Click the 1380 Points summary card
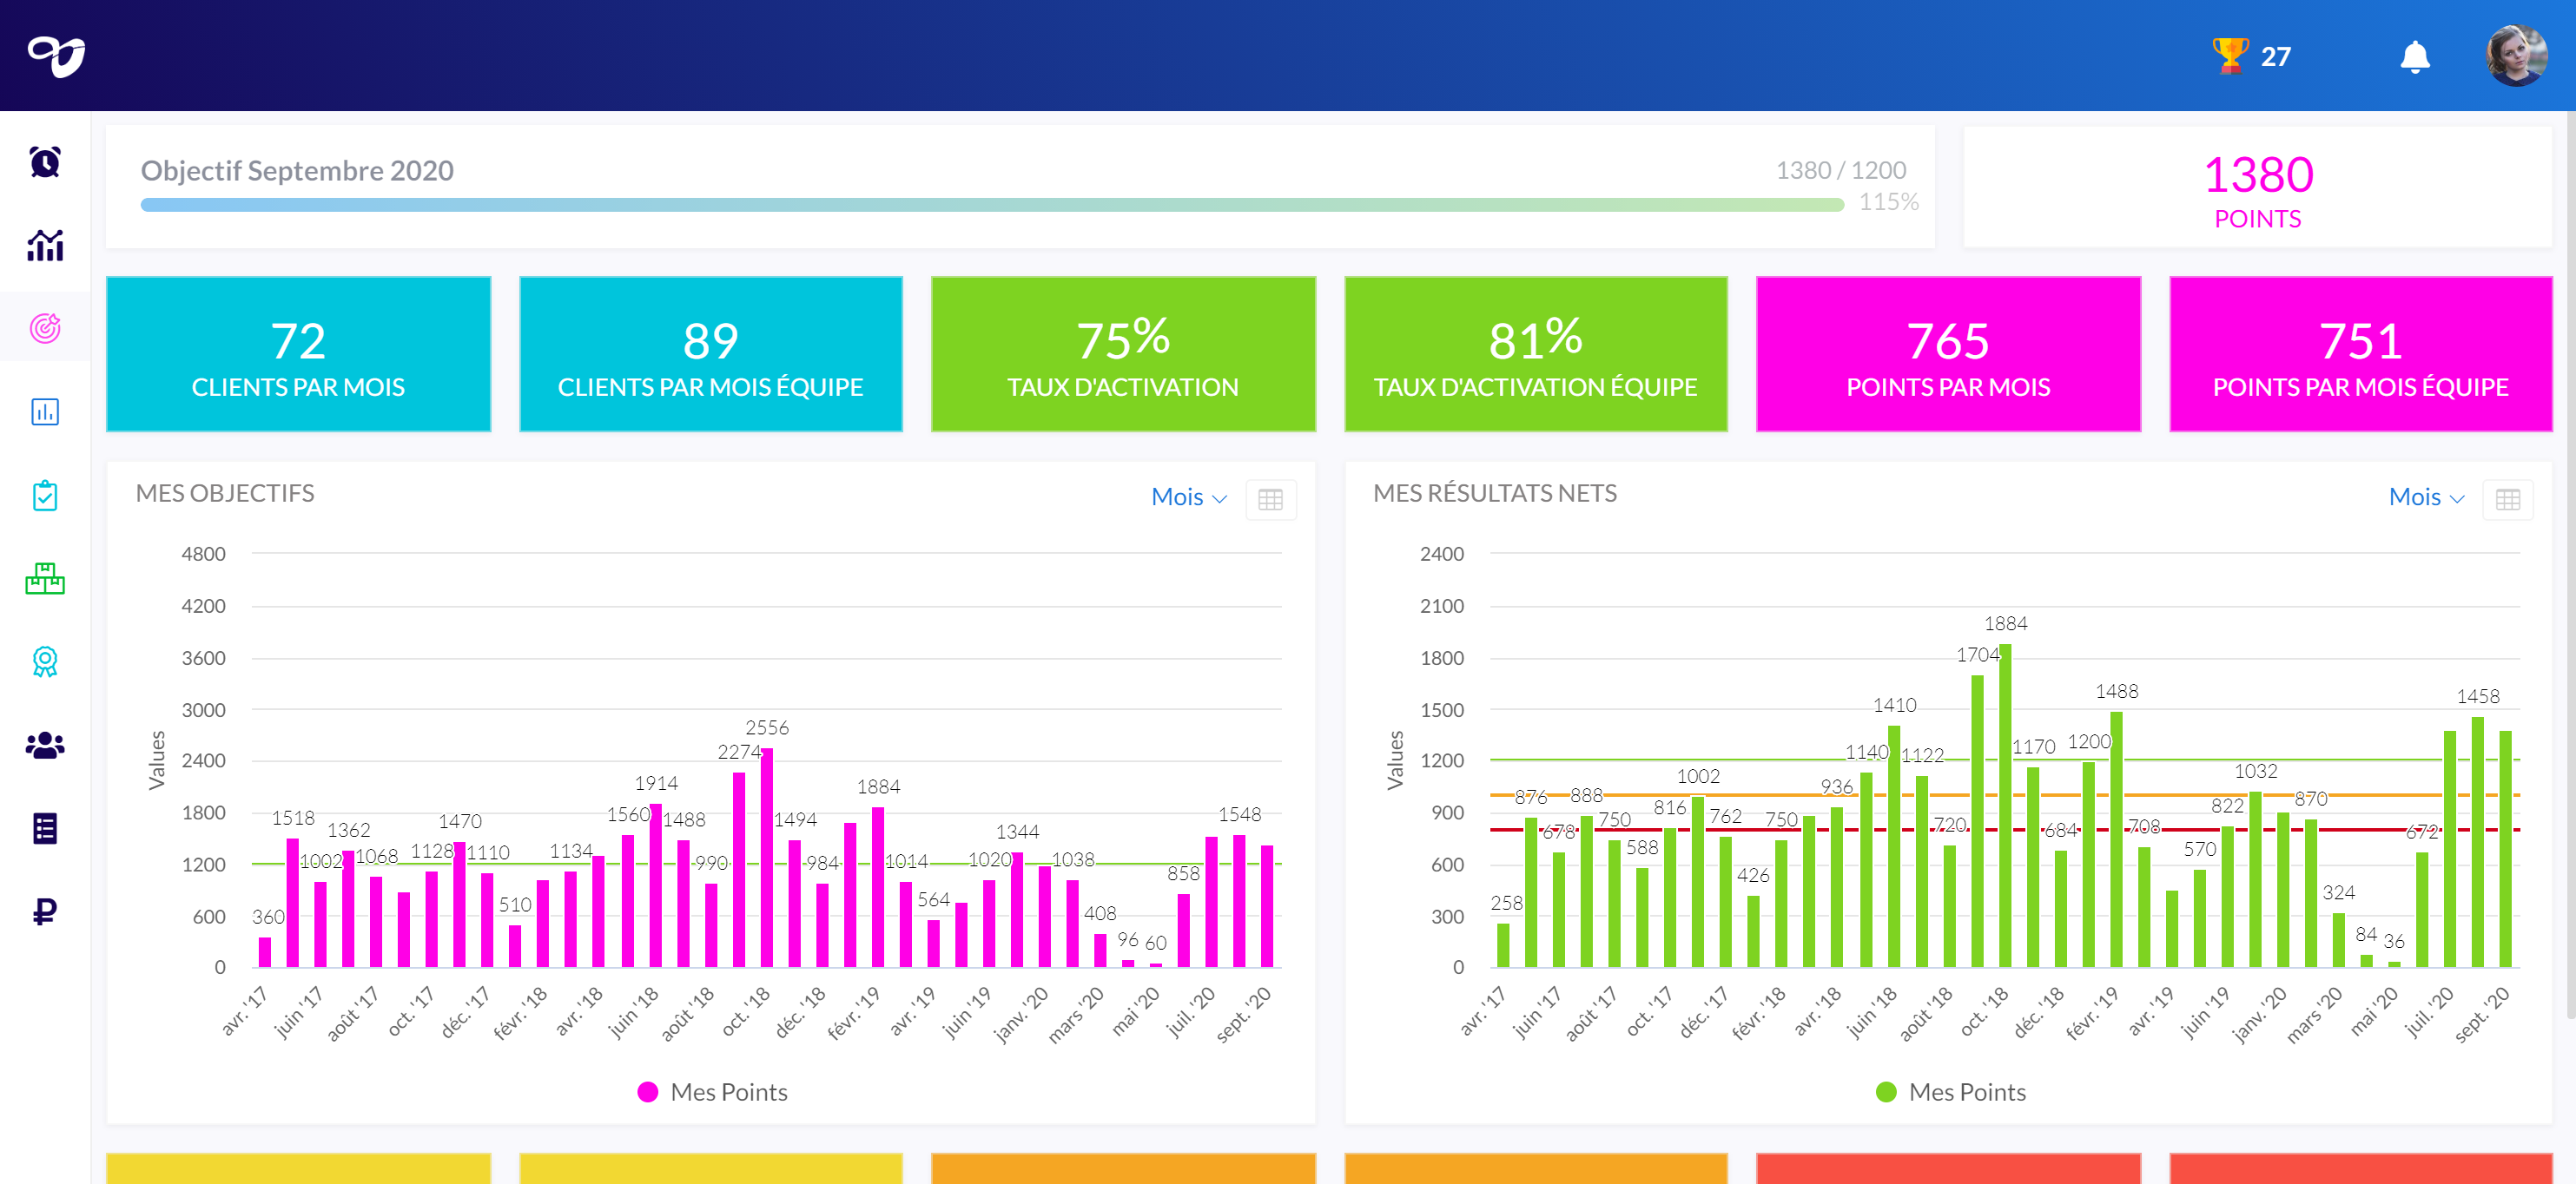Image resolution: width=2576 pixels, height=1184 pixels. pos(2258,187)
